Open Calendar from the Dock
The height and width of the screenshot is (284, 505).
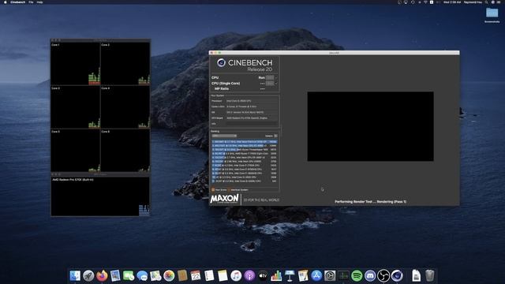click(196, 275)
